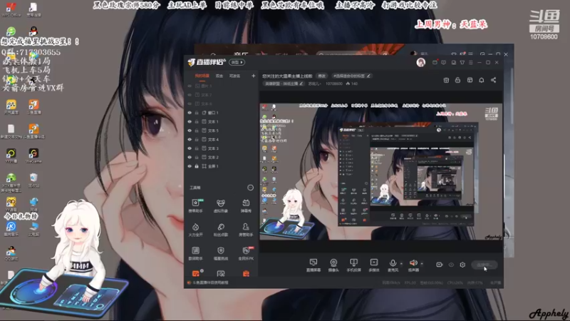The height and width of the screenshot is (321, 570).
Task: Click room number 10708600 in header
Action: [334, 83]
